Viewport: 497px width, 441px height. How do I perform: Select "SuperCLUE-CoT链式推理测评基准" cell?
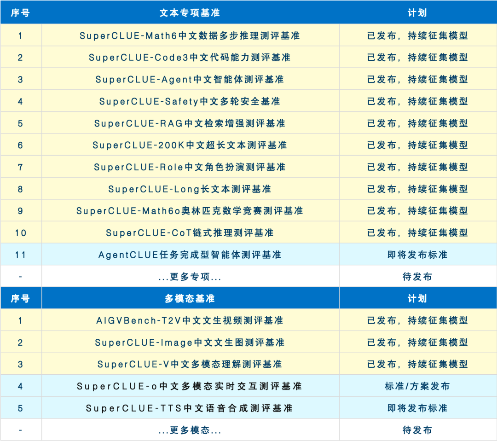[190, 233]
